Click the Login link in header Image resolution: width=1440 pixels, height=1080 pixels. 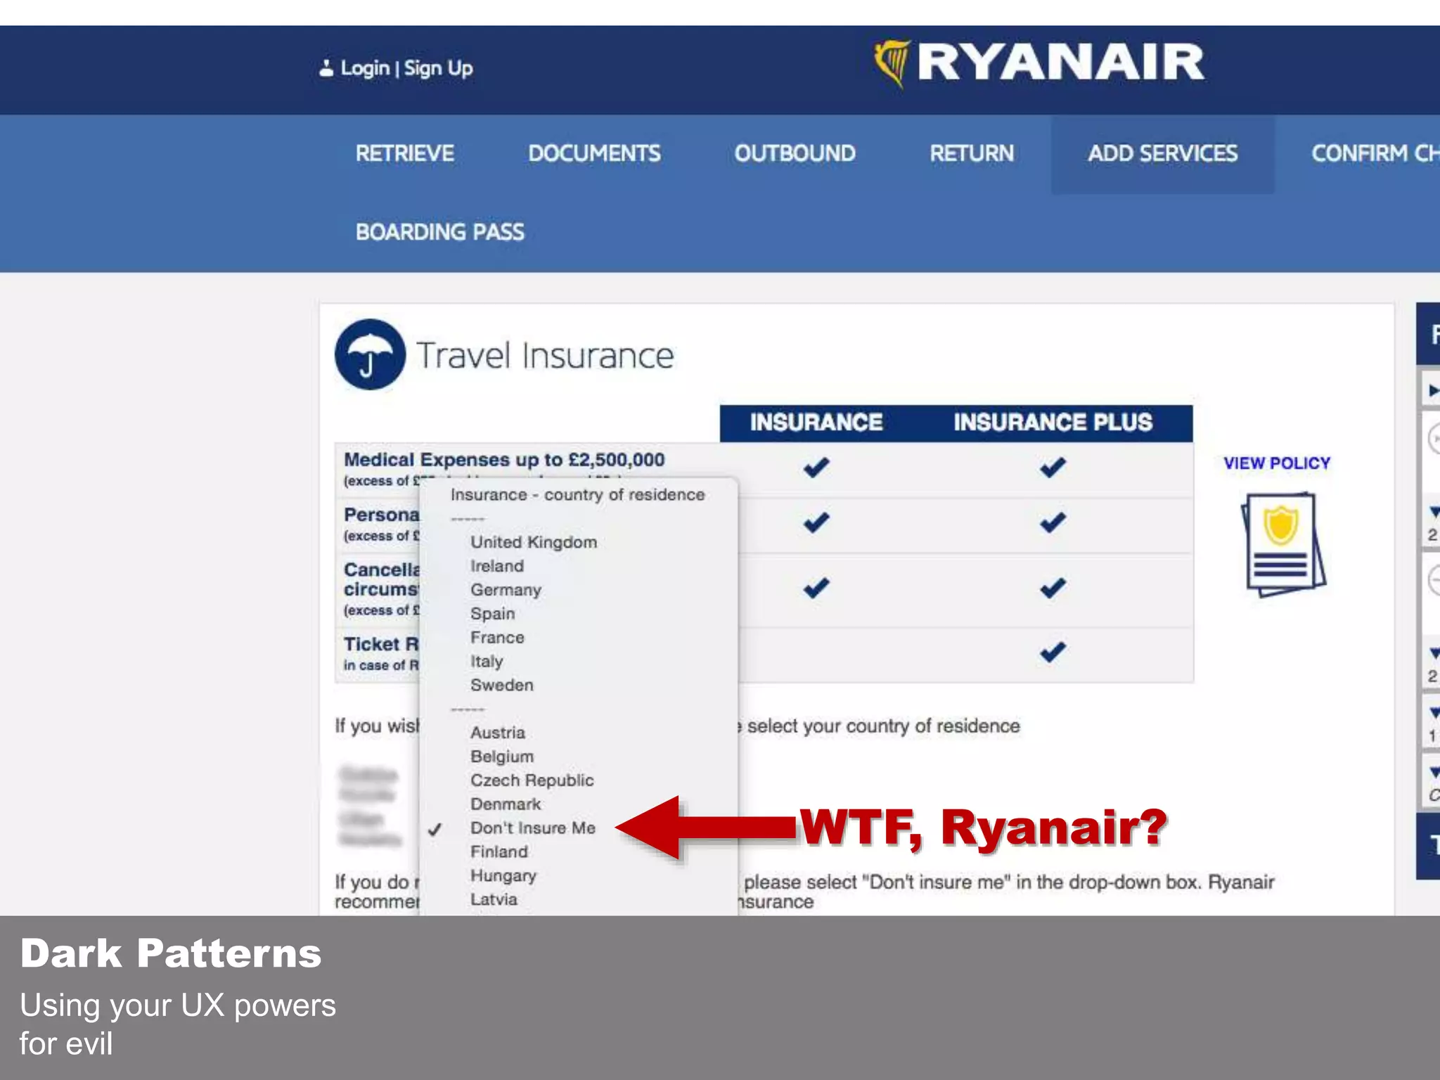coord(364,68)
